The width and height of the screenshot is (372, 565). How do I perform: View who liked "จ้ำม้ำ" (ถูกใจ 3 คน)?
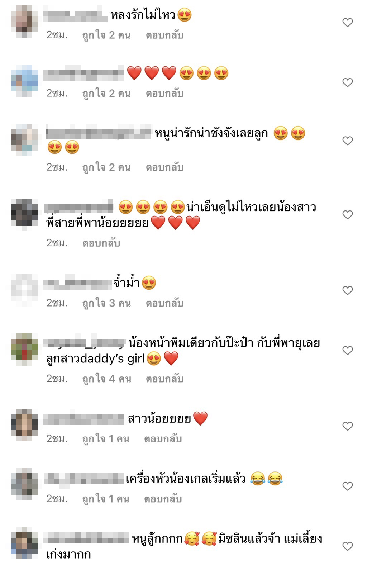(x=107, y=303)
